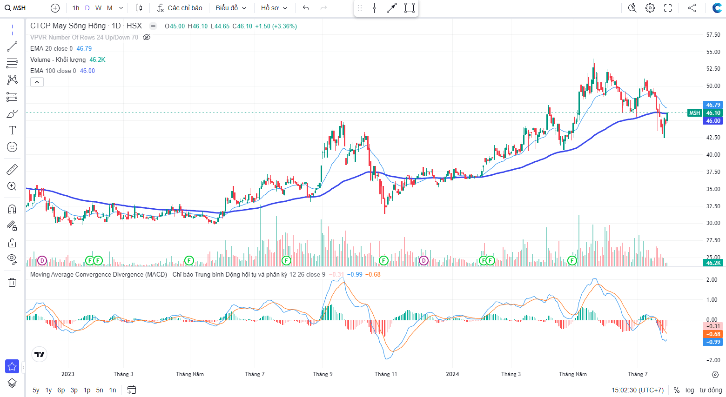Viewport: 726px width, 397px height.
Task: Click the VPVR Number Of Rows legend
Action: 84,37
